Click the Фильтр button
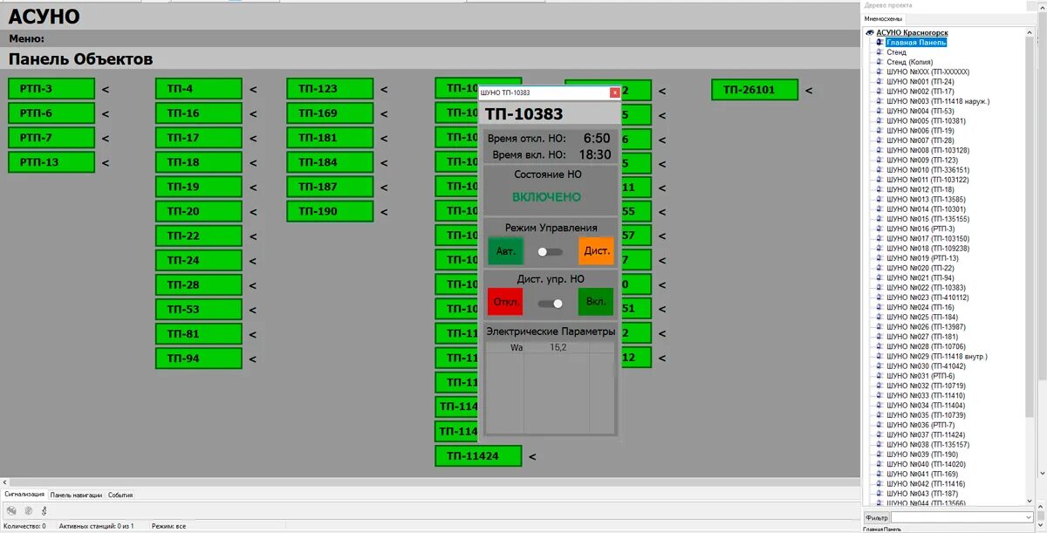The width and height of the screenshot is (1047, 533). (x=876, y=517)
